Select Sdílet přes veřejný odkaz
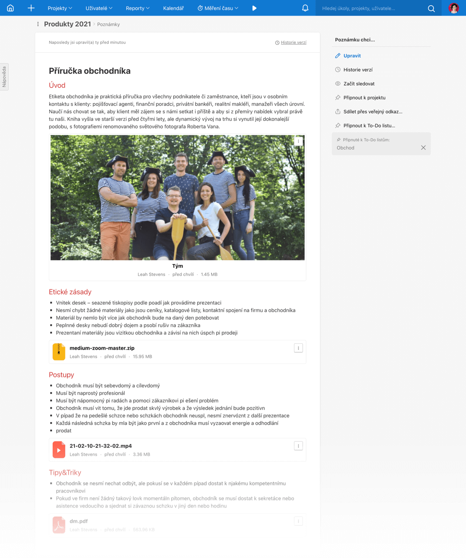The height and width of the screenshot is (558, 466). pyautogui.click(x=373, y=111)
